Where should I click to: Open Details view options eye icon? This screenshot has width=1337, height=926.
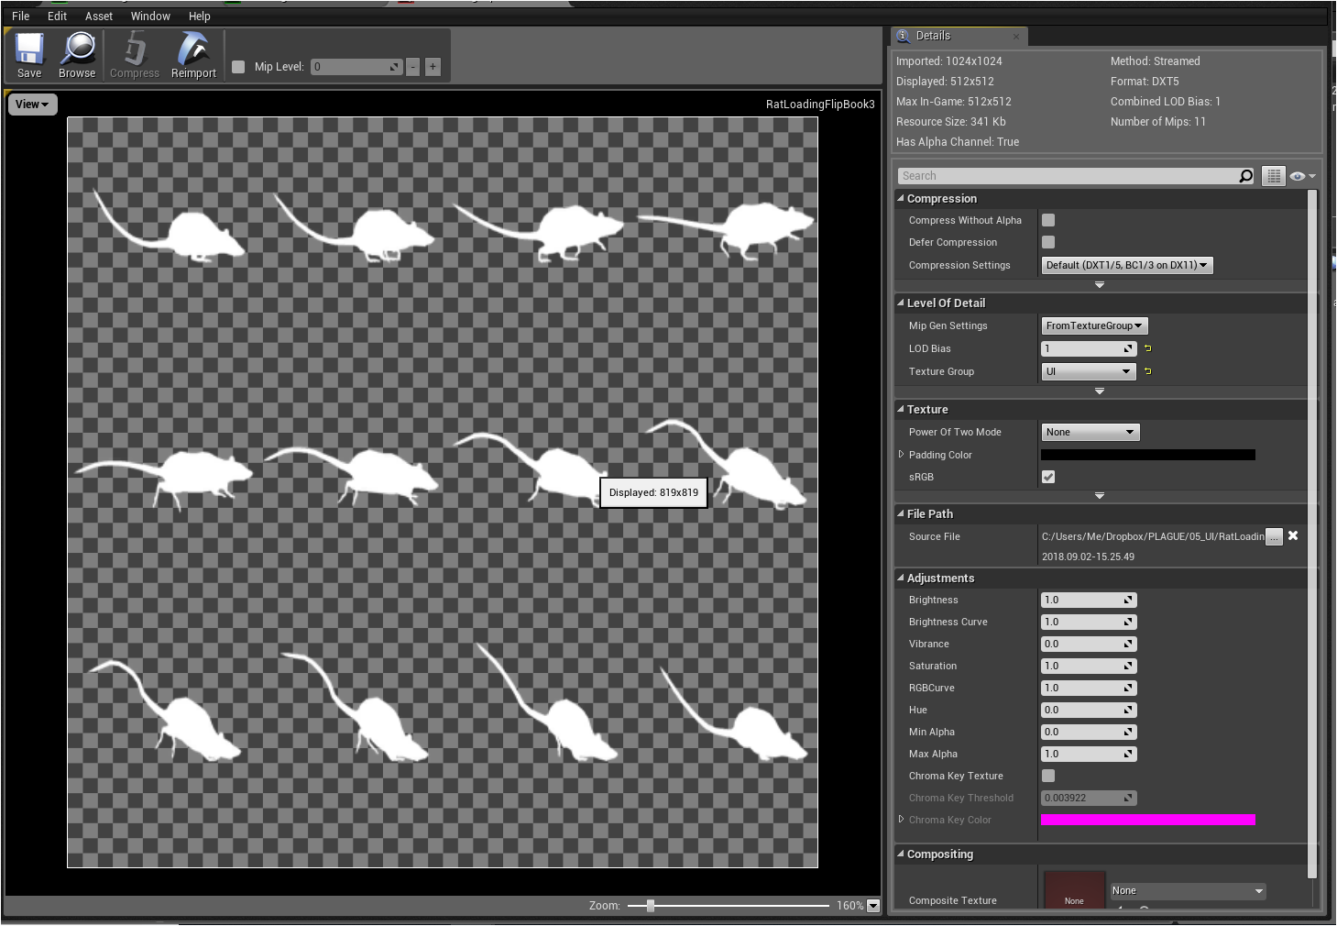click(x=1301, y=176)
